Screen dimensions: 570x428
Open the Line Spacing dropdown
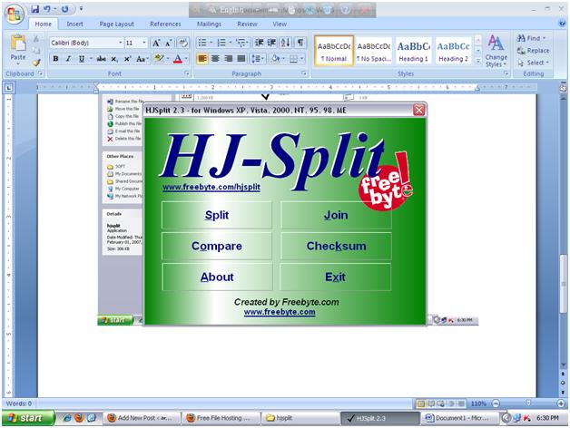pyautogui.click(x=258, y=59)
